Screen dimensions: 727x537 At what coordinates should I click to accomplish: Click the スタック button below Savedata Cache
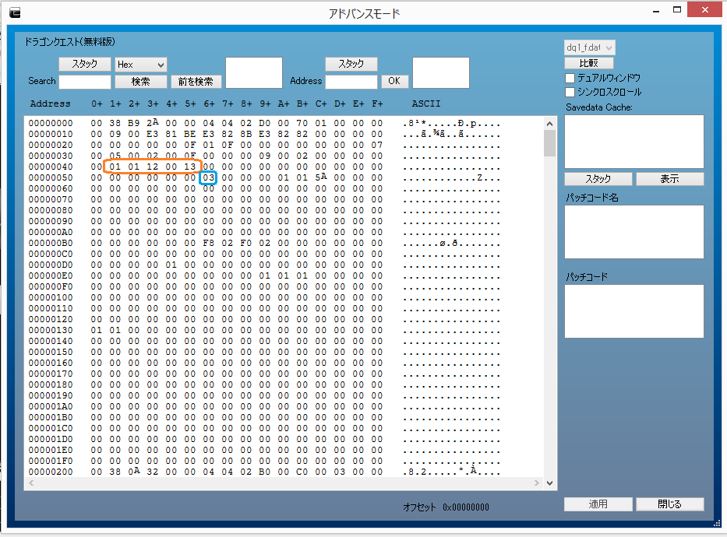pyautogui.click(x=598, y=179)
